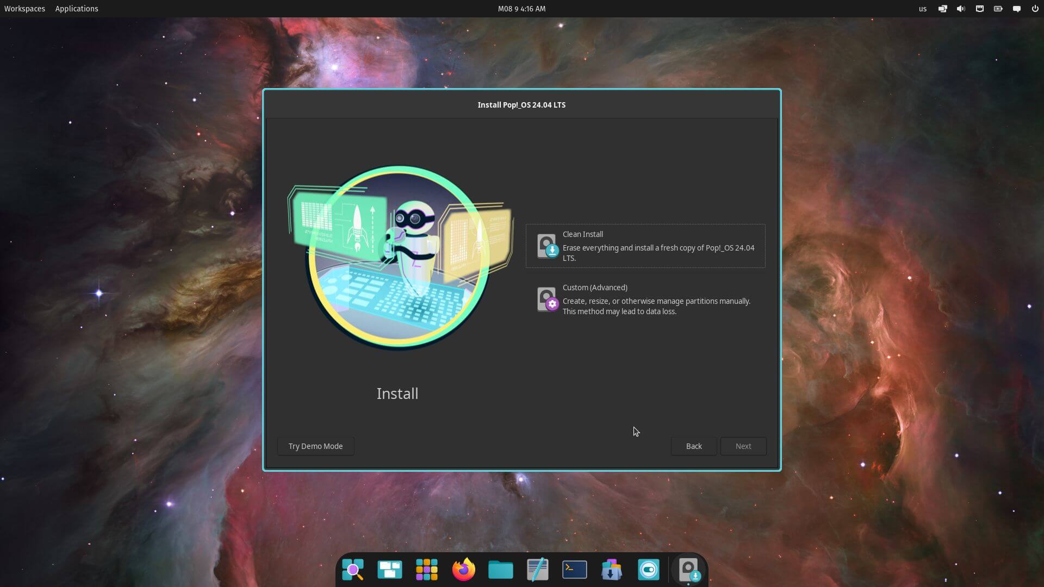Open the Pop!_Shop store icon in dock
The image size is (1044, 587).
612,570
